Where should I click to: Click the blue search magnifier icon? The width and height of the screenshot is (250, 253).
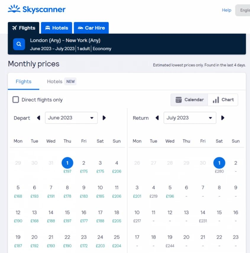[19, 44]
